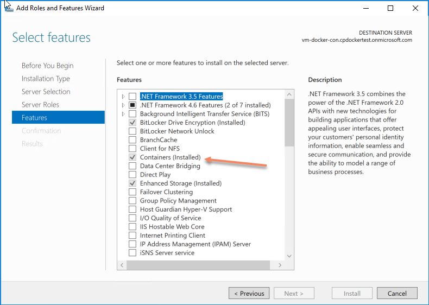Tick the BitLocker Network Unlock checkbox
The width and height of the screenshot is (429, 305).
pyautogui.click(x=133, y=131)
